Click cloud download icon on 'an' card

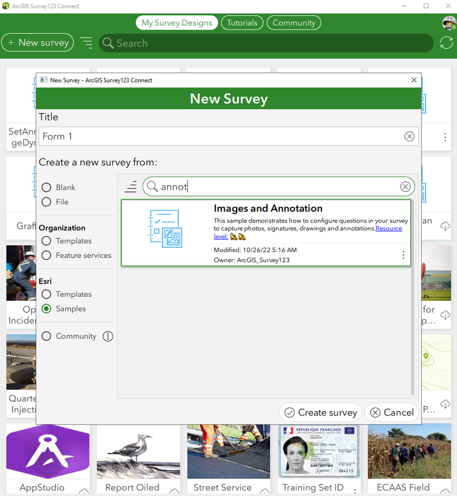pos(445,226)
